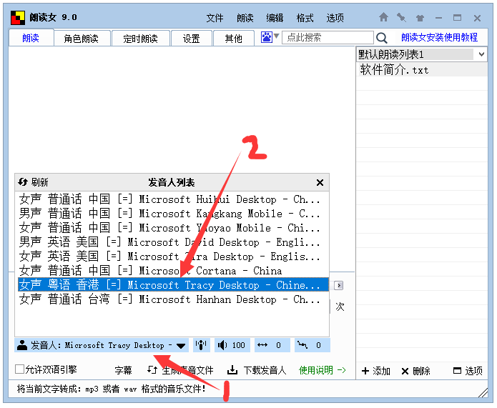Click the speed control showing 0
497x408 pixels.
272,345
